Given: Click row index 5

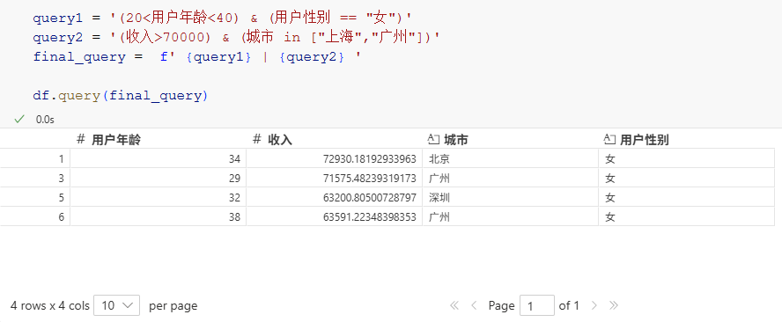Looking at the screenshot, I should (35, 198).
